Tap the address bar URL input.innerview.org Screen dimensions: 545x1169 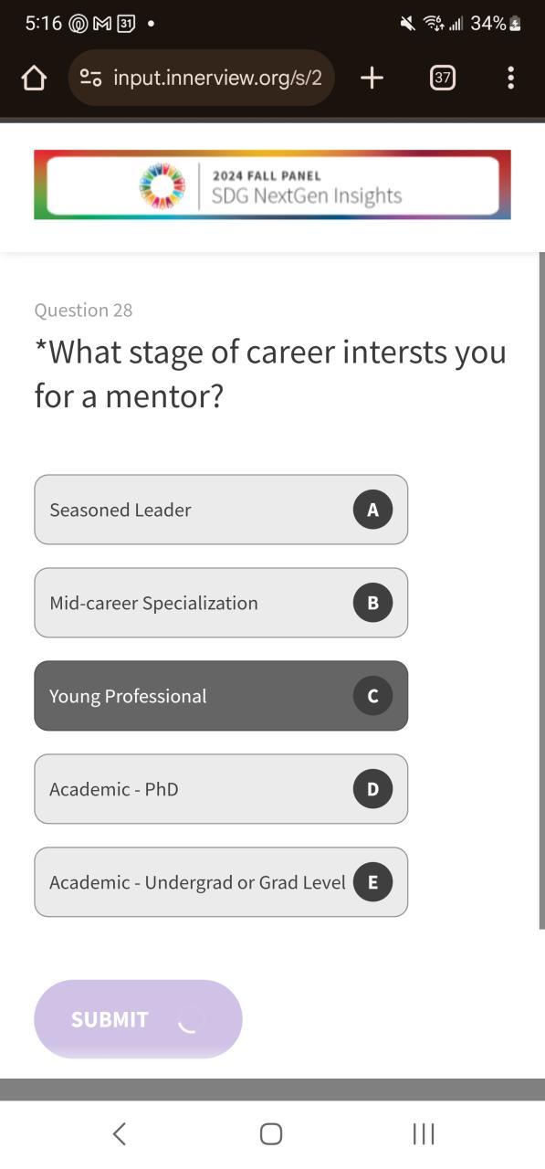[x=217, y=79]
